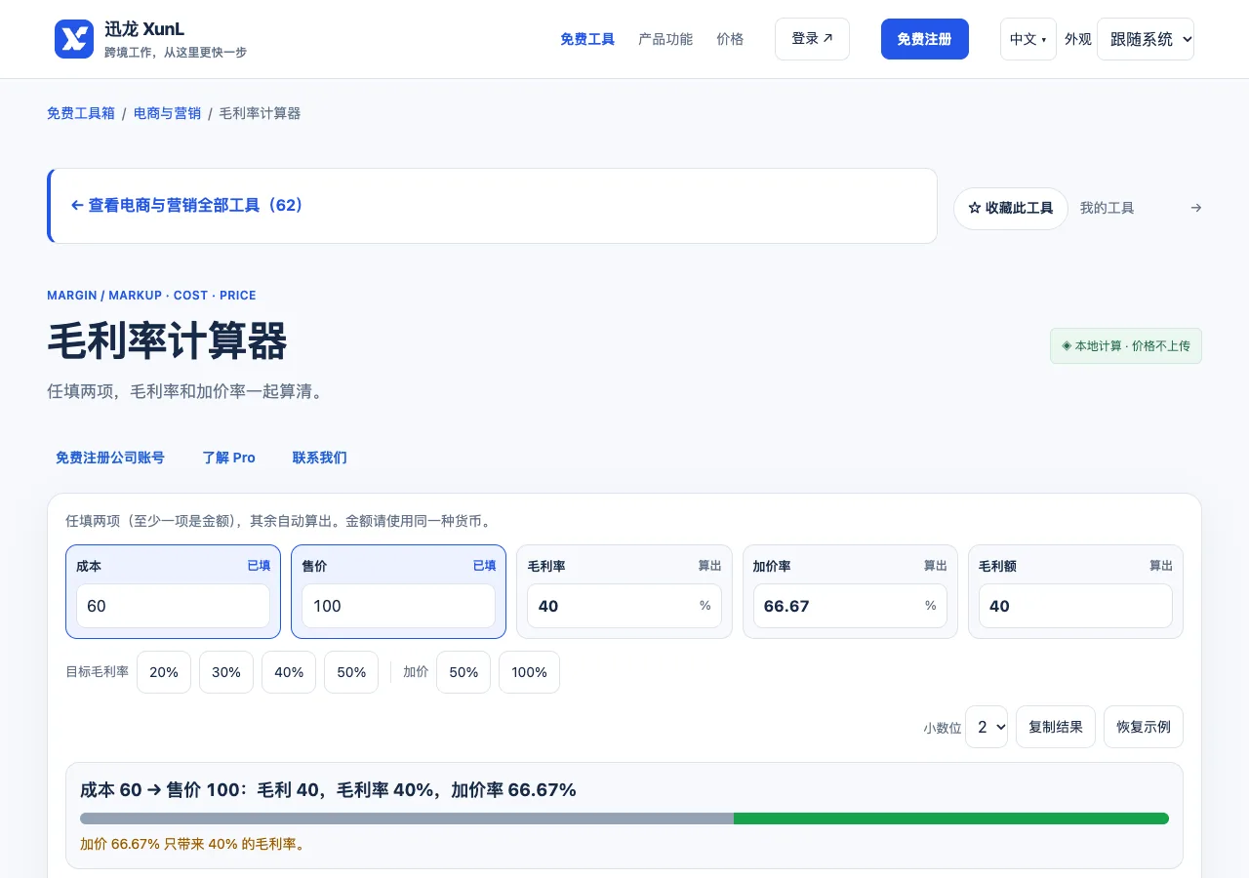
Task: Click the 毛利率计算器 page heading
Action: 167,341
